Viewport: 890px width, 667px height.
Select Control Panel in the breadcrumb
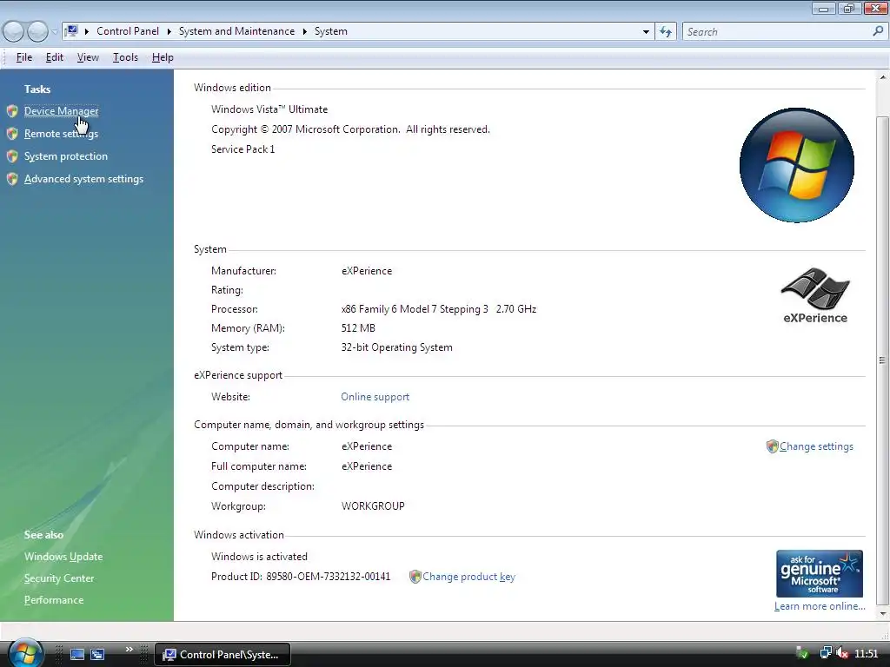[x=128, y=31]
